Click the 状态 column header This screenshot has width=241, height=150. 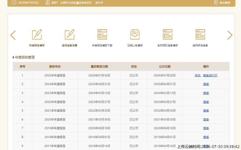[134, 66]
